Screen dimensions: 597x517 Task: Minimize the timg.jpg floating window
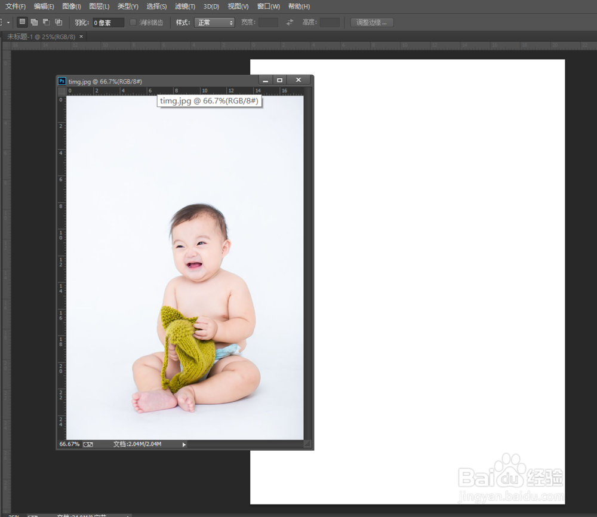266,81
